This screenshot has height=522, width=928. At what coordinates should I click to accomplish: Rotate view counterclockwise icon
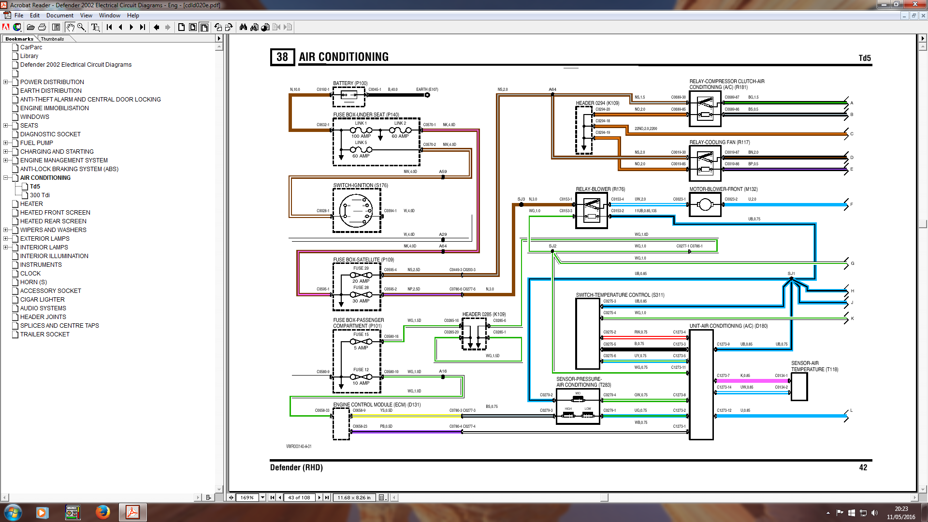(218, 27)
